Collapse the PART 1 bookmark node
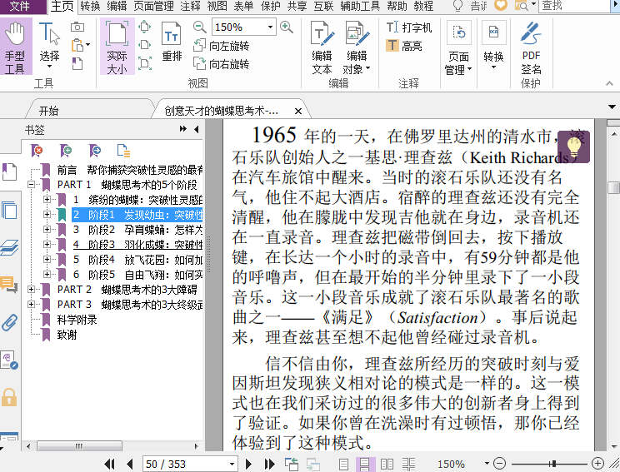This screenshot has height=472, width=620. (31, 185)
